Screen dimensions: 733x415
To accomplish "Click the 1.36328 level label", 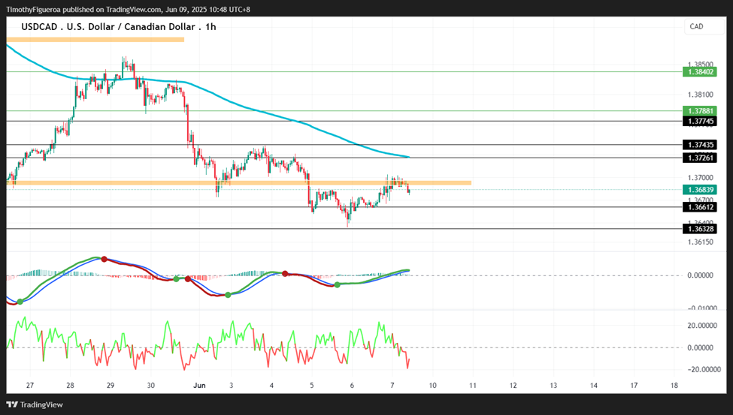I will pyautogui.click(x=699, y=229).
